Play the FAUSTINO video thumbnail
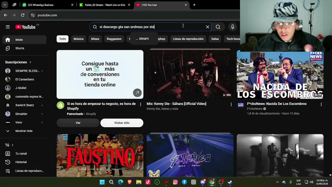 pyautogui.click(x=100, y=156)
